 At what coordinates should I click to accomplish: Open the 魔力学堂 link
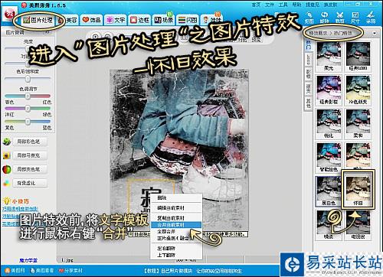tap(28, 260)
